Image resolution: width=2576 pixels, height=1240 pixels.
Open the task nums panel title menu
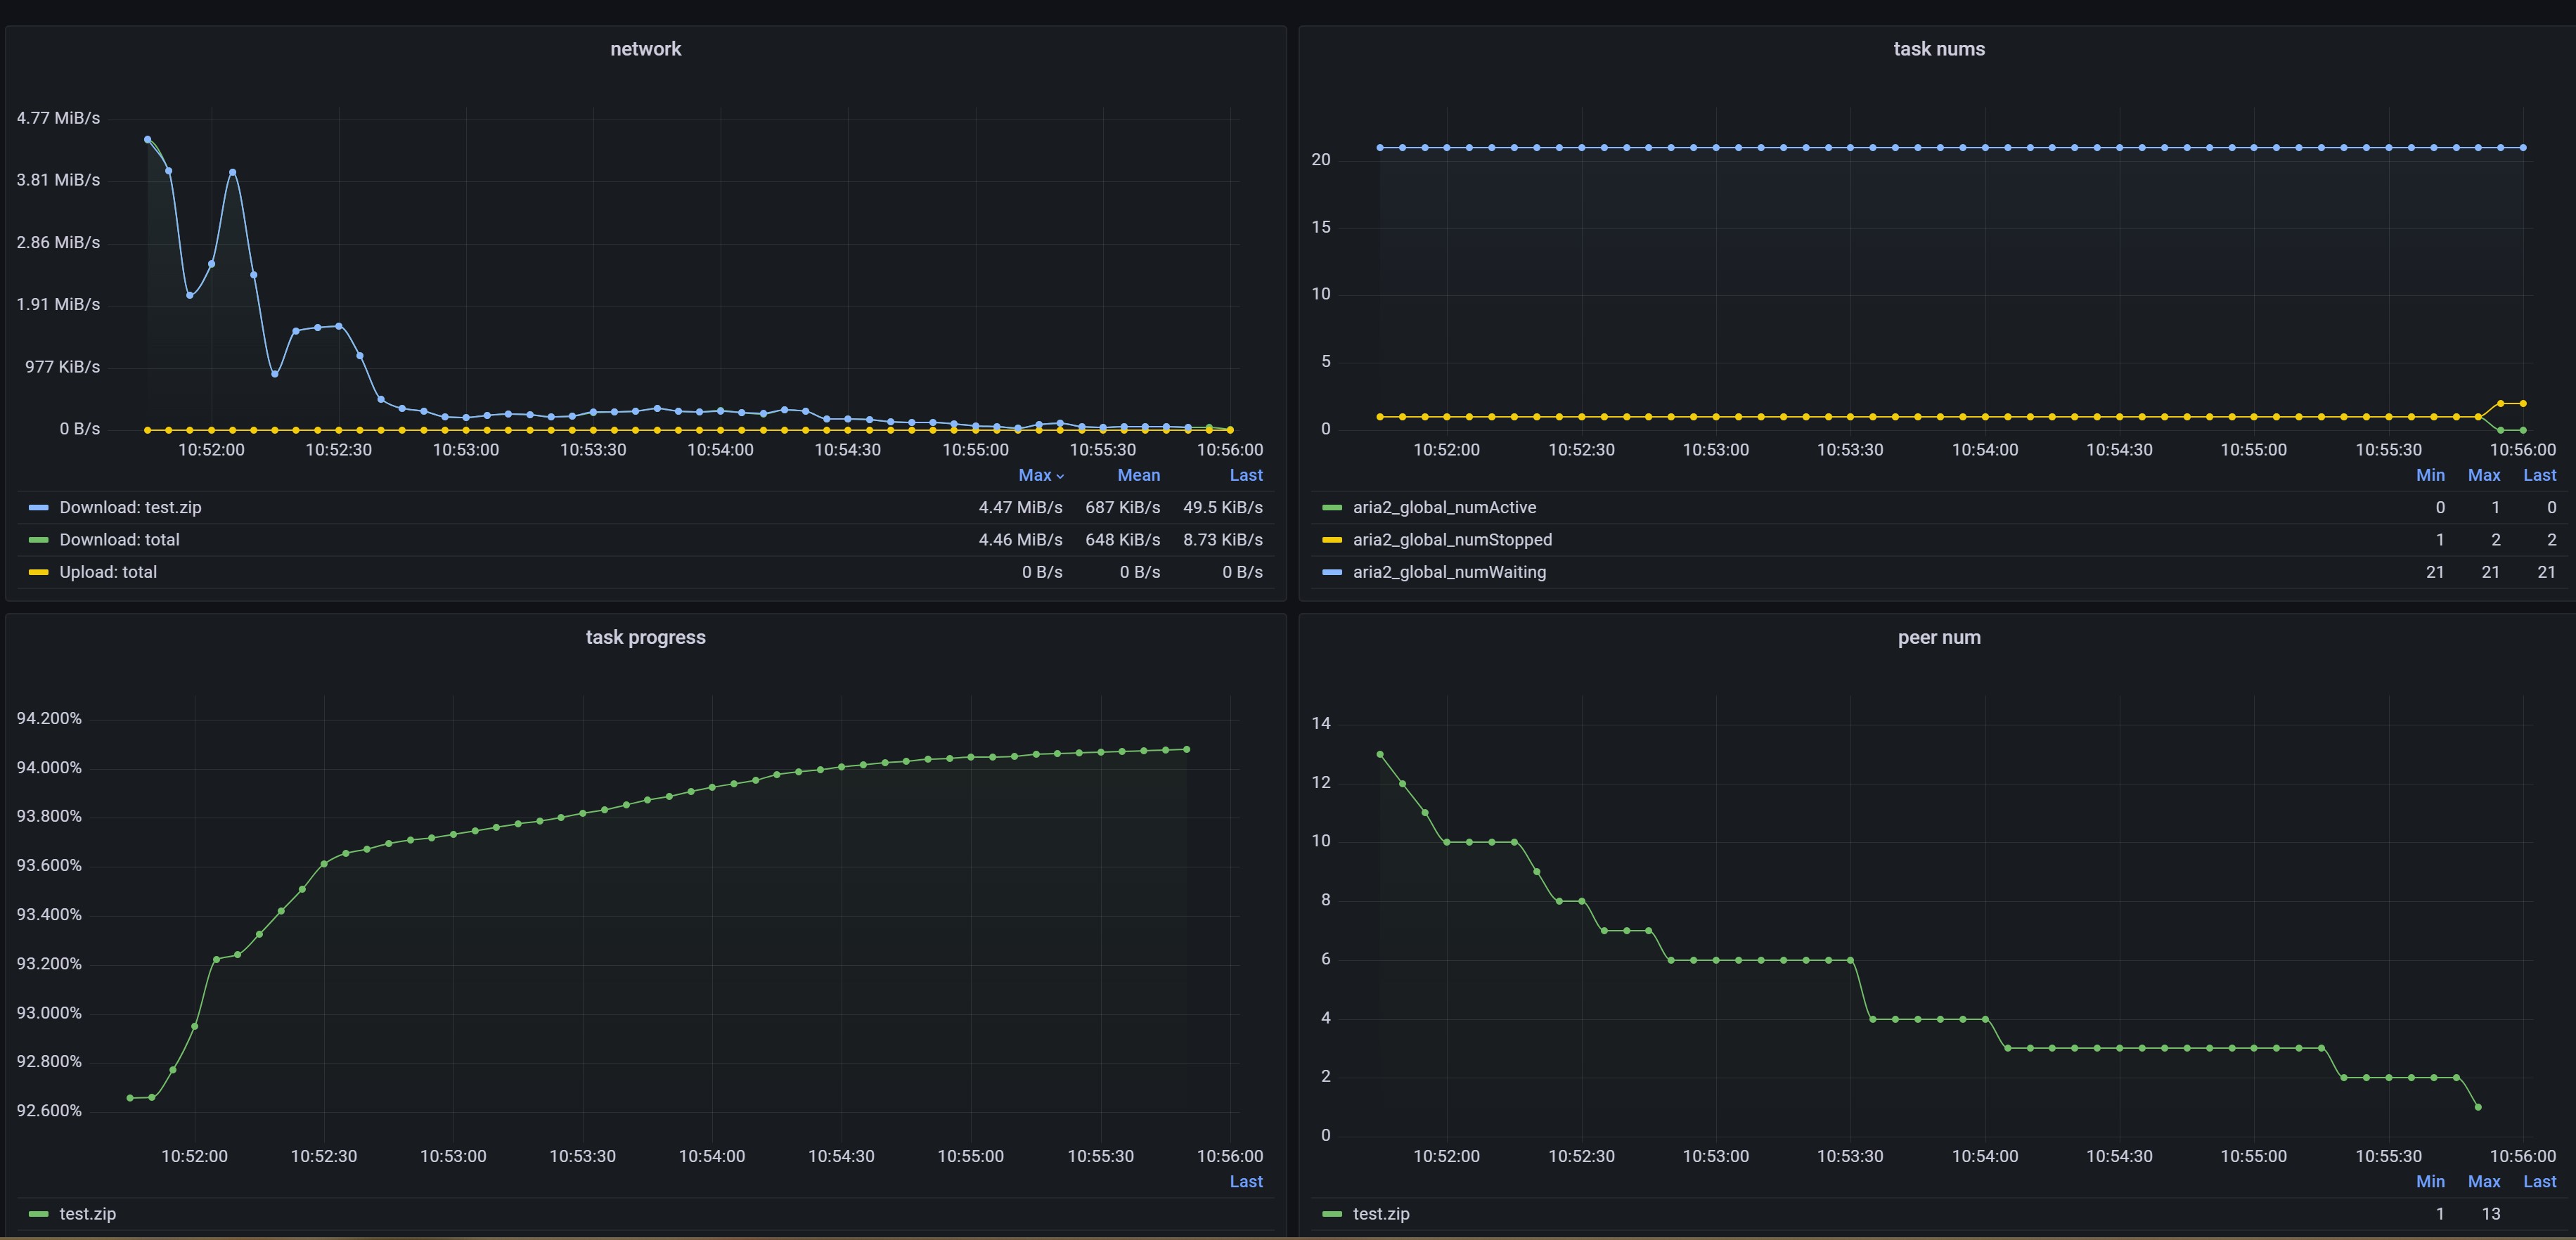click(1939, 48)
